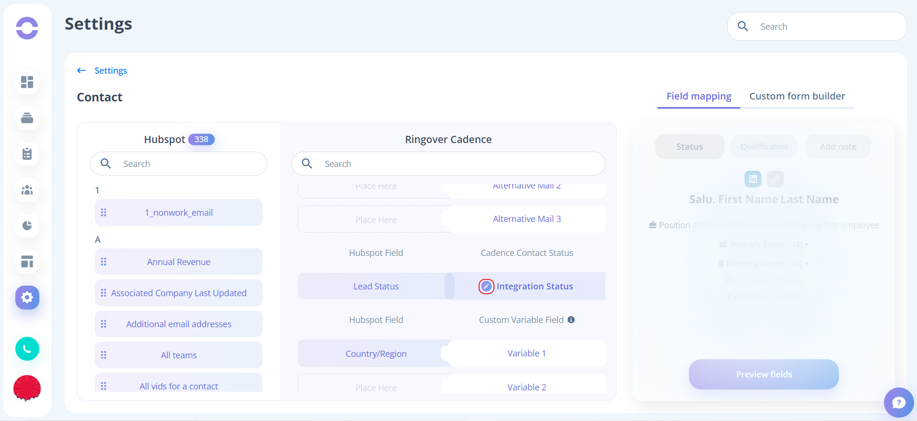Click the Variable 1 field
Image resolution: width=917 pixels, height=421 pixels.
click(x=527, y=353)
